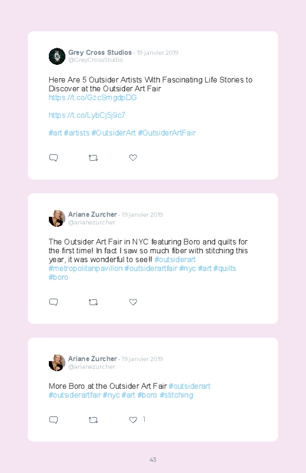The height and width of the screenshot is (473, 306).
Task: Reply to the Boro and quilts tweet
Action: click(x=54, y=302)
